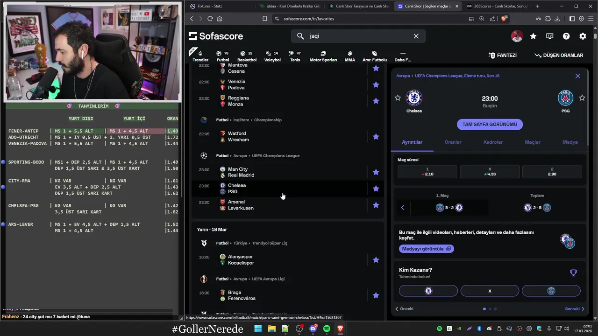The image size is (598, 336).
Task: Open Spotify from Windows taskbar
Action: coord(327,329)
